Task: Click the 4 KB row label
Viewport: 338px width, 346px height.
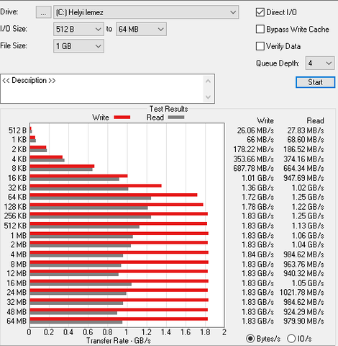Action: 19,159
